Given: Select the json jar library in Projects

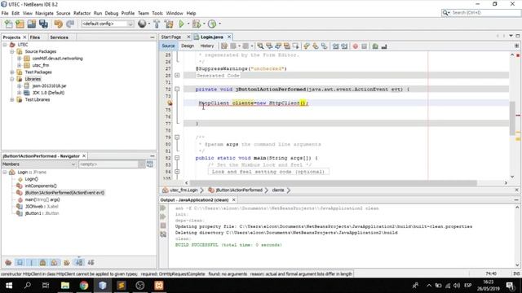Looking at the screenshot, I should click(49, 85).
